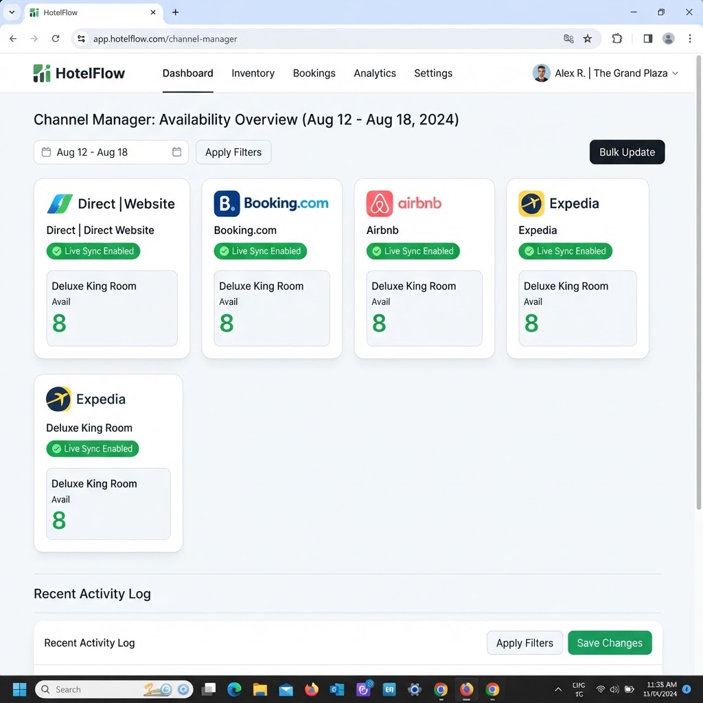Image resolution: width=703 pixels, height=703 pixels.
Task: Toggle Live Sync on bottom-row Expedia card
Action: (93, 449)
